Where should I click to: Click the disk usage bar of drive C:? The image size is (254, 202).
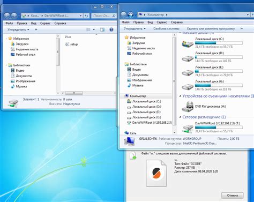tap(219, 43)
